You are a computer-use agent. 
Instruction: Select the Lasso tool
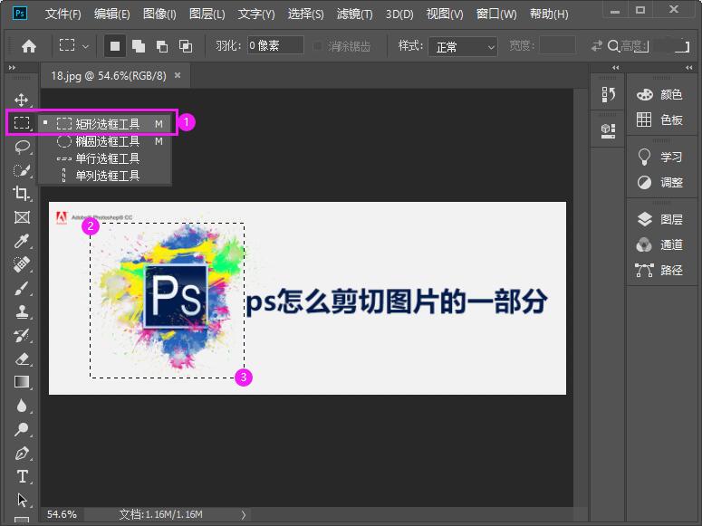[x=22, y=147]
